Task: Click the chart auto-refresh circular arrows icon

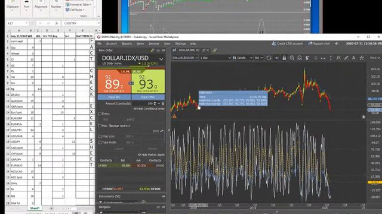Action: click(269, 58)
